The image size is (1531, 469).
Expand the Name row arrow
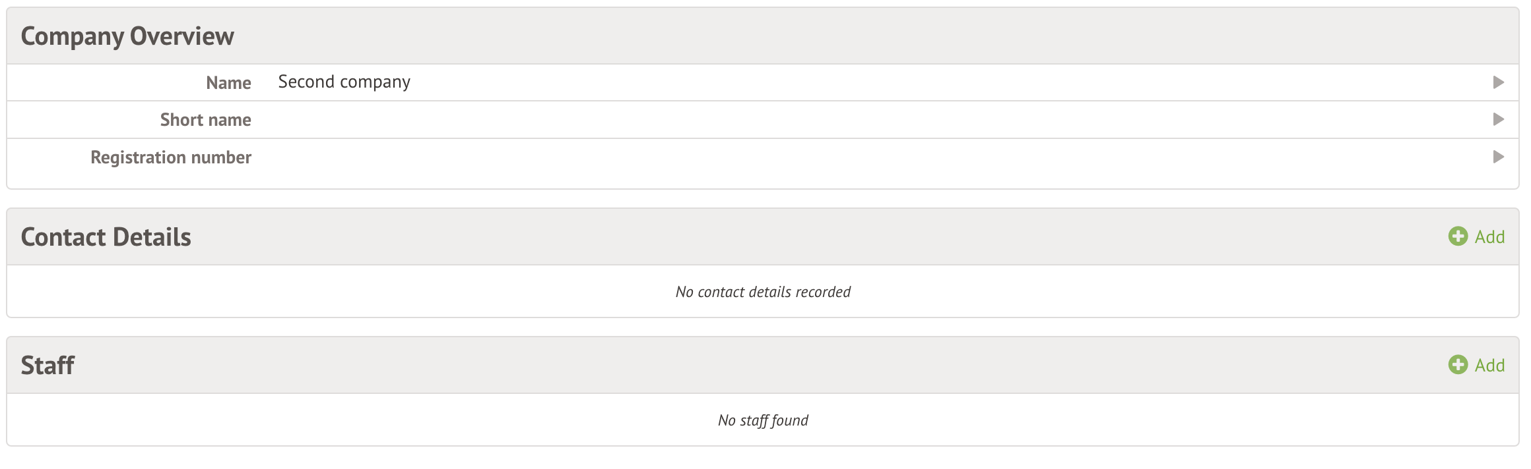1499,82
